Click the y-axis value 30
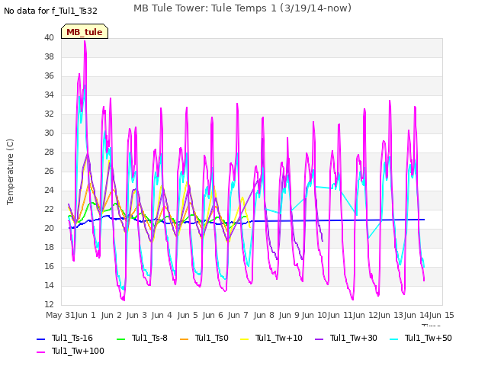Viewport: 488px width, 366px height. click(49, 133)
